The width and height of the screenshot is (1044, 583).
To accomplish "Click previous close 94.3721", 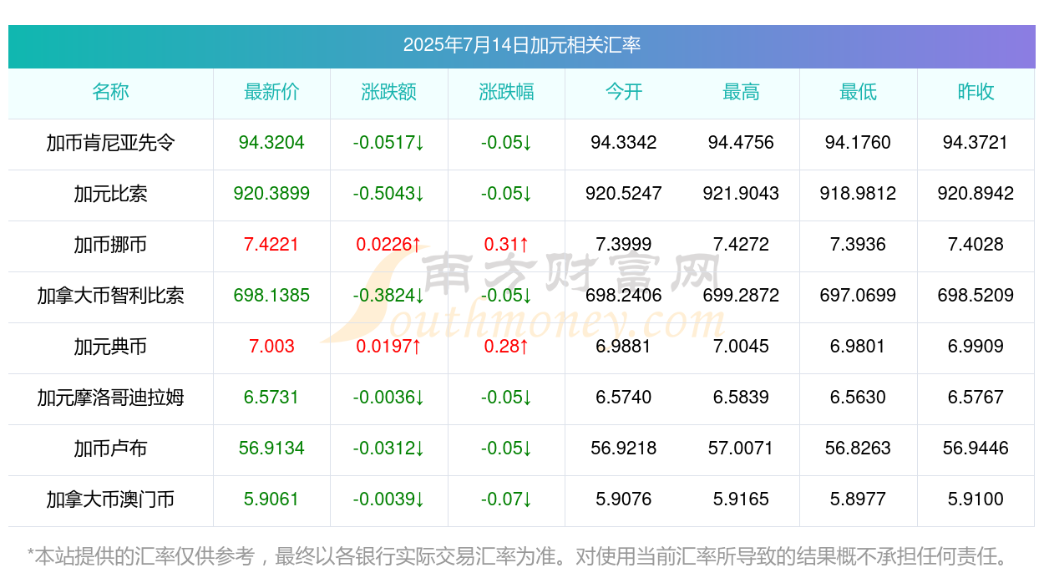I will tap(976, 143).
